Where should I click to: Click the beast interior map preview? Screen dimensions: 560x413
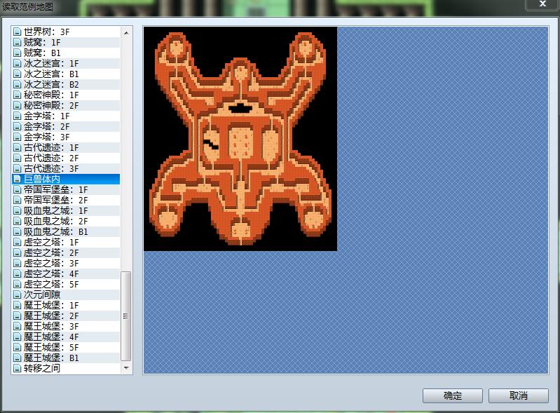pos(240,139)
